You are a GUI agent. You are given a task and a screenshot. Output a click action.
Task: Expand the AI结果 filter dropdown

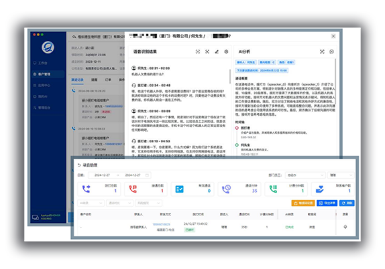point(91,203)
